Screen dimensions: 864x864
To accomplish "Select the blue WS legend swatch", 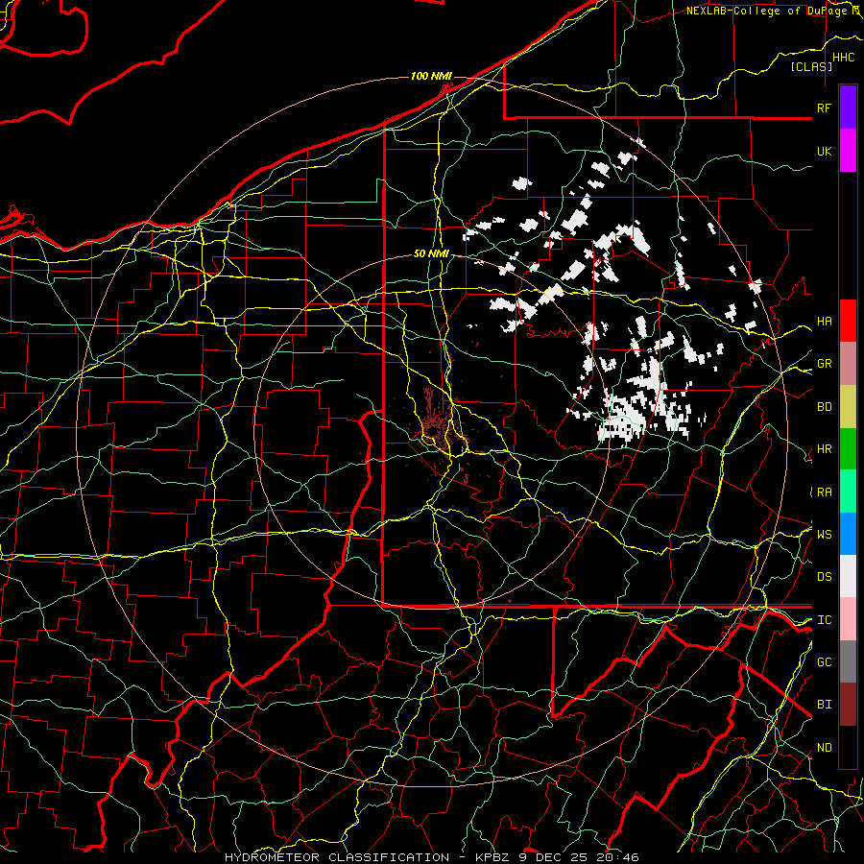I will pyautogui.click(x=848, y=534).
